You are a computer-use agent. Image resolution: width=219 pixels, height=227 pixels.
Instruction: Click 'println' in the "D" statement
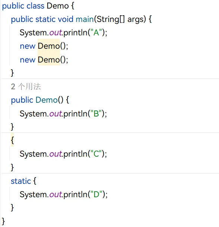[75, 194]
